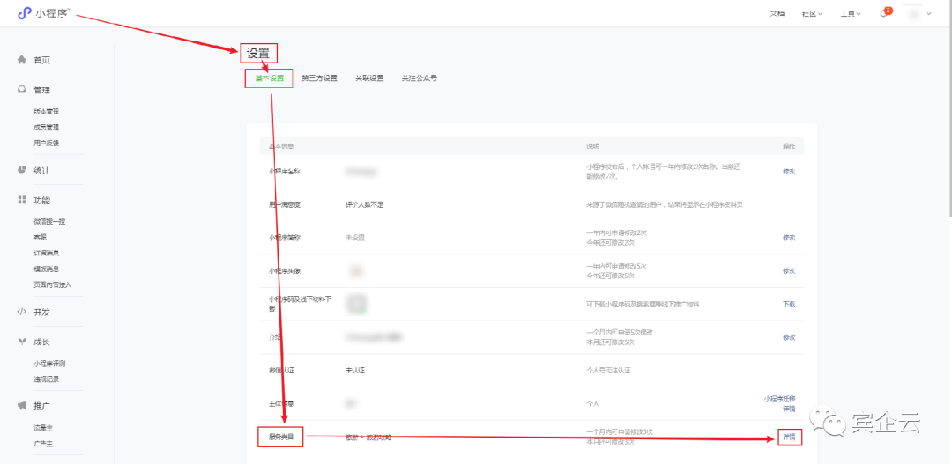Click the code icon beside 开发
Screen dimensions: 952x464
pos(22,312)
